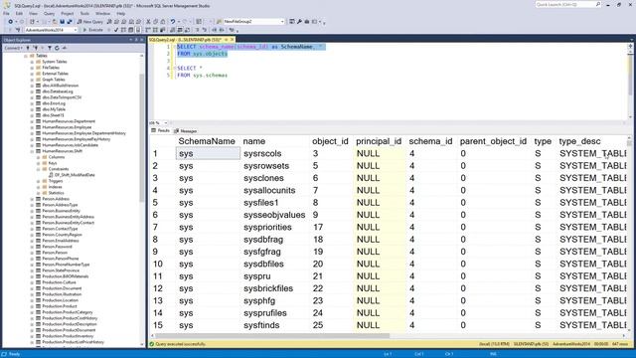The height and width of the screenshot is (358, 636).
Task: Select the Triggers folder tree item
Action: pyautogui.click(x=56, y=181)
